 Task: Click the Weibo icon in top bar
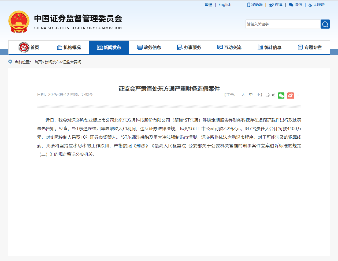pyautogui.click(x=271, y=5)
